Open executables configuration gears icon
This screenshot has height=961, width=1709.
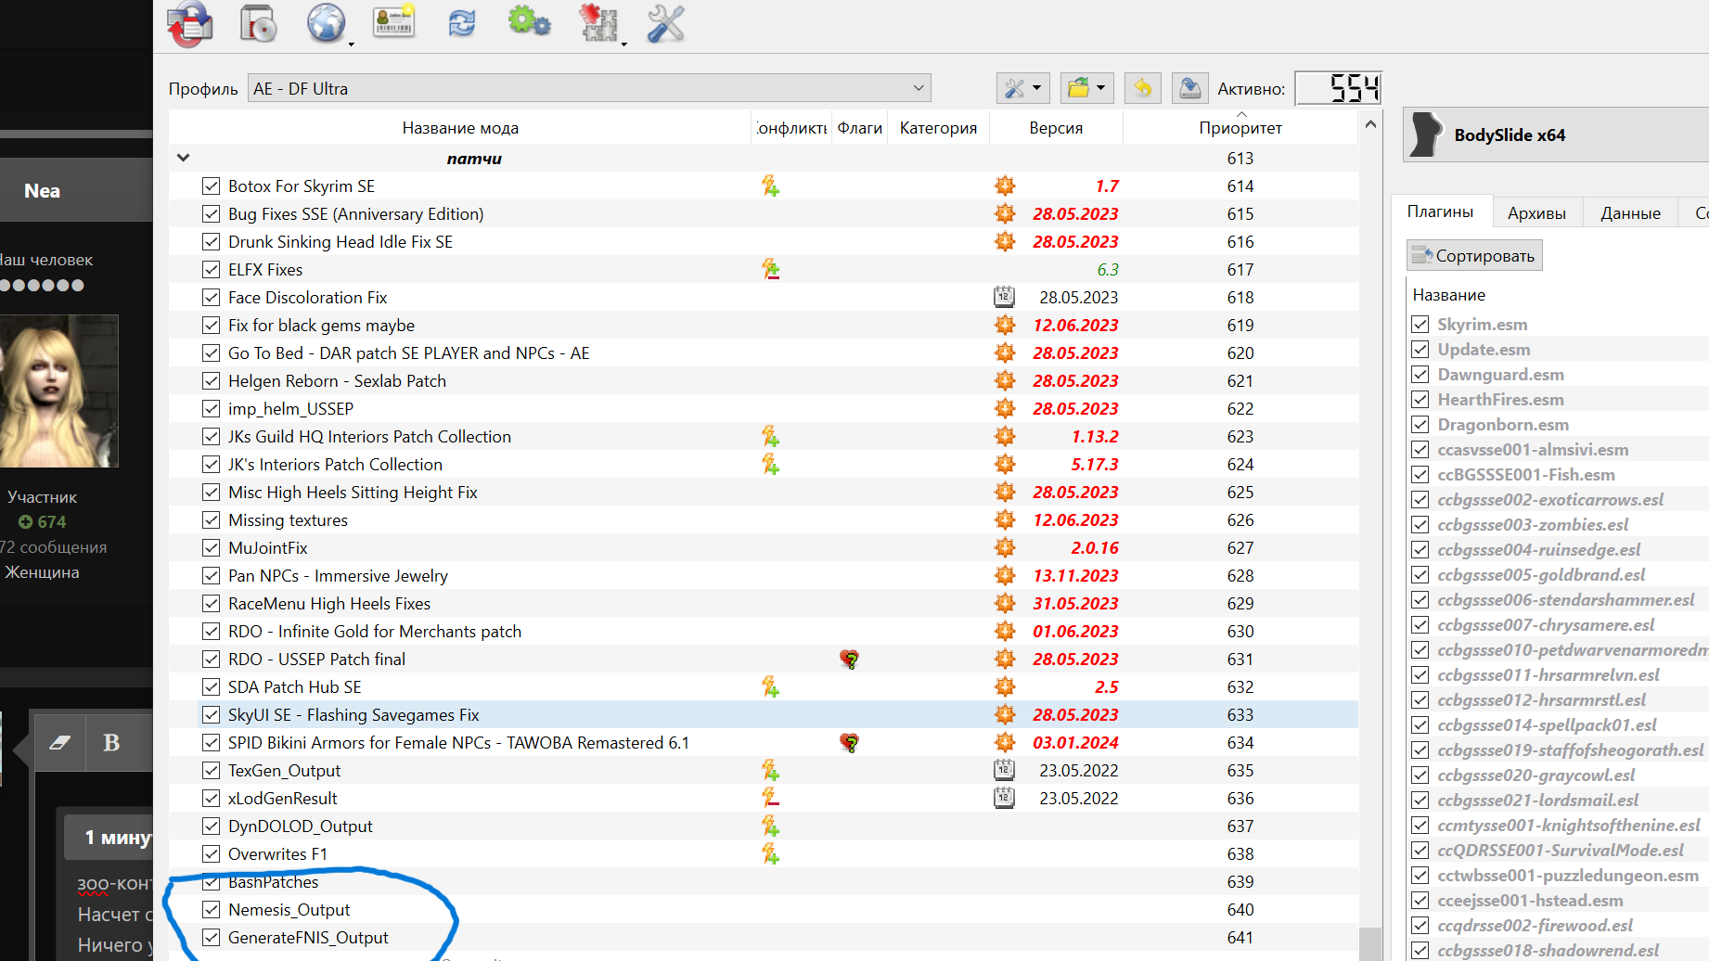[x=529, y=22]
